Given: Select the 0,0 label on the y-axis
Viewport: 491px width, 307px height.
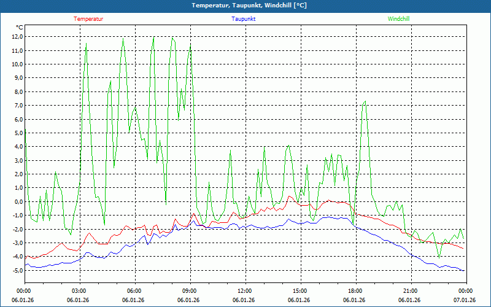Looking at the screenshot, I should [18, 202].
